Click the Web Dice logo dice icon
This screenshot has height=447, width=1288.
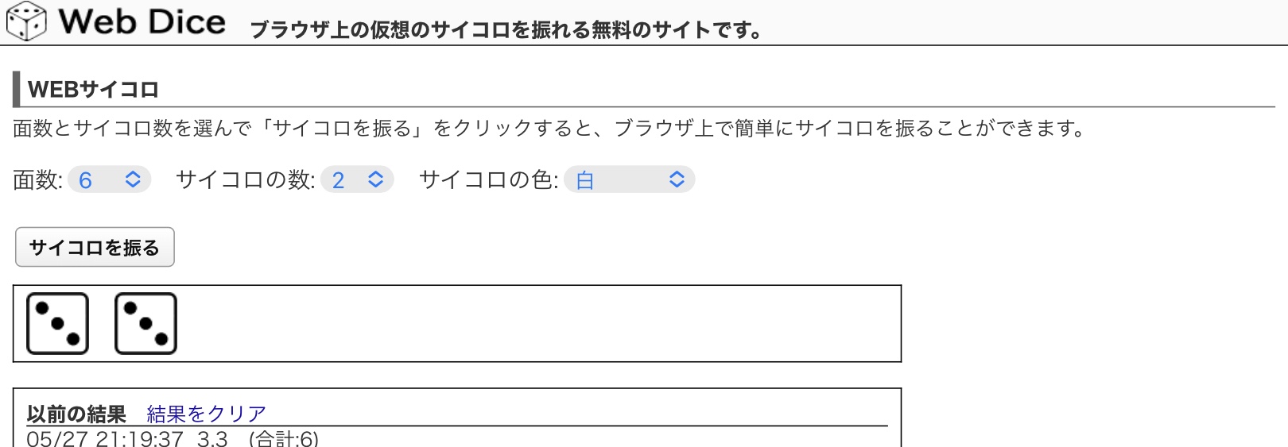point(26,21)
